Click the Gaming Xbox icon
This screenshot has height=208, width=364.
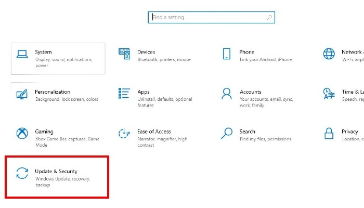pos(22,134)
